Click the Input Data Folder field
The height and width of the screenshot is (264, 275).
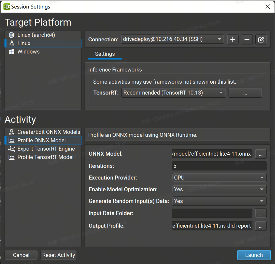point(212,213)
